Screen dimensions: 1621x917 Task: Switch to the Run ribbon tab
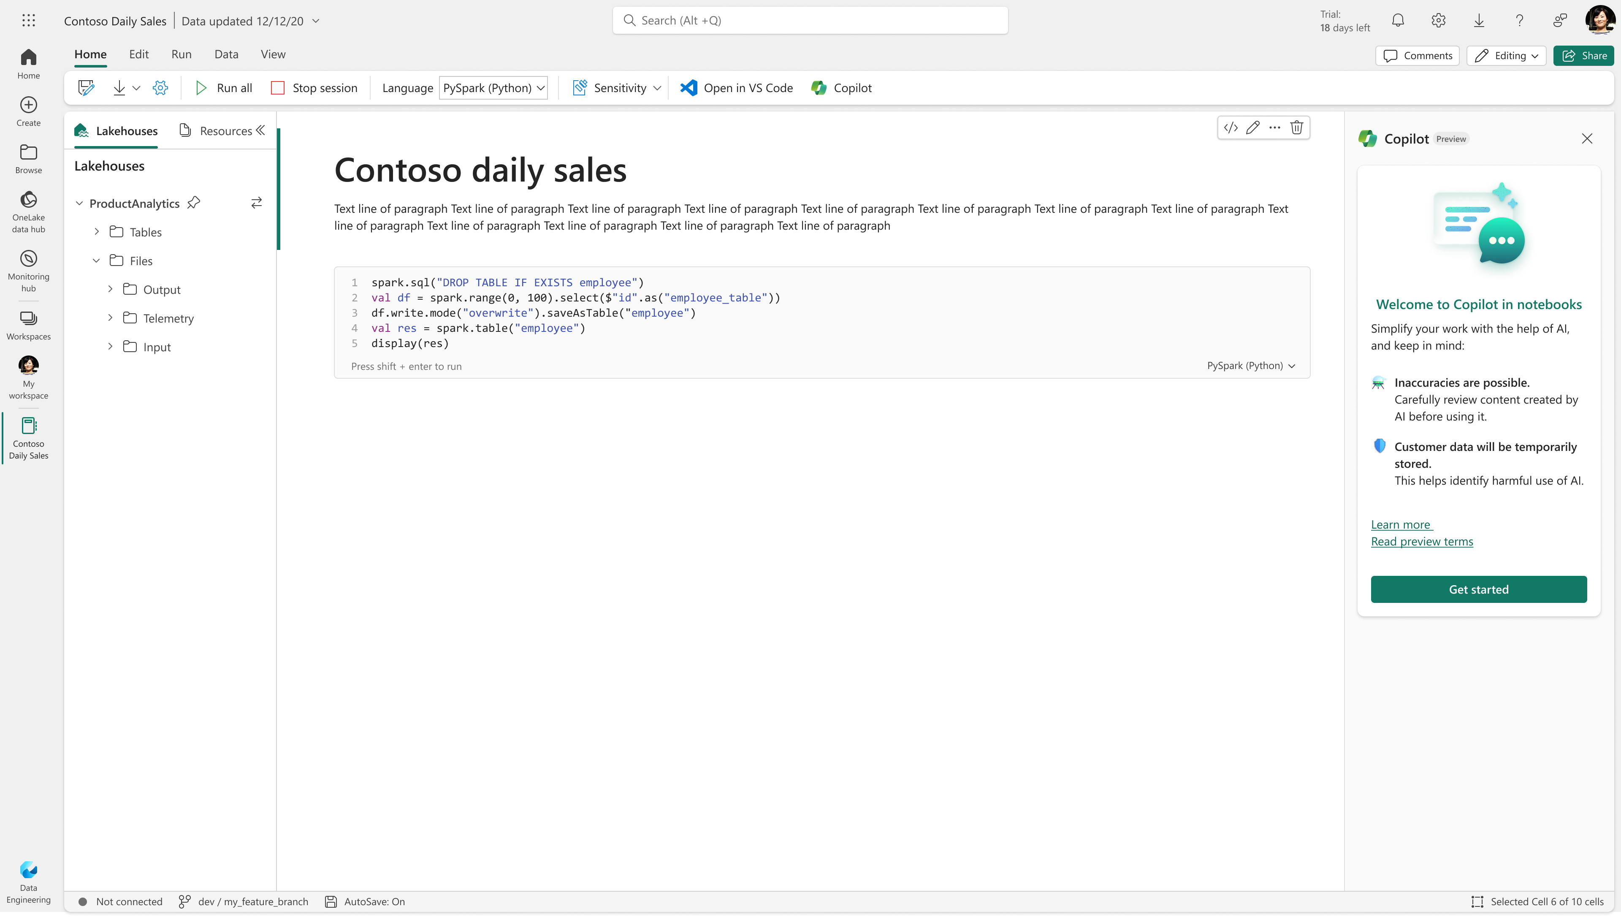(181, 54)
